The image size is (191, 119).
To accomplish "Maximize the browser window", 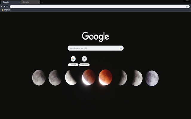I will tap(187, 1).
